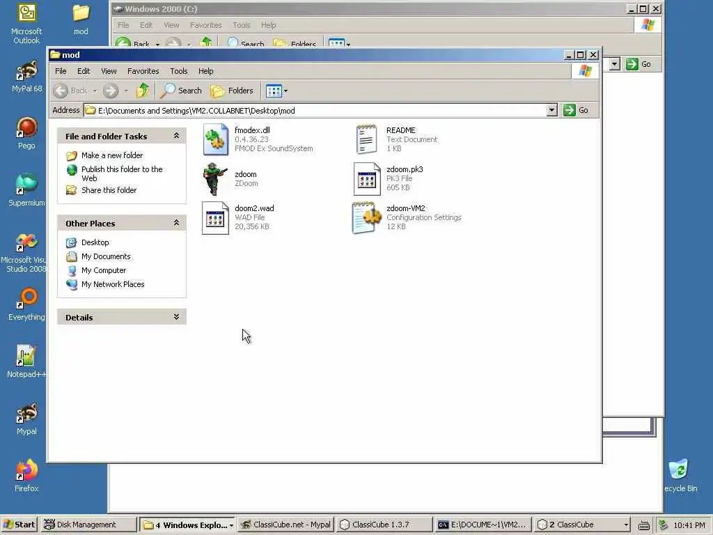Viewport: 713px width, 535px height.
Task: Open the View menu in mod window
Action: 109,71
